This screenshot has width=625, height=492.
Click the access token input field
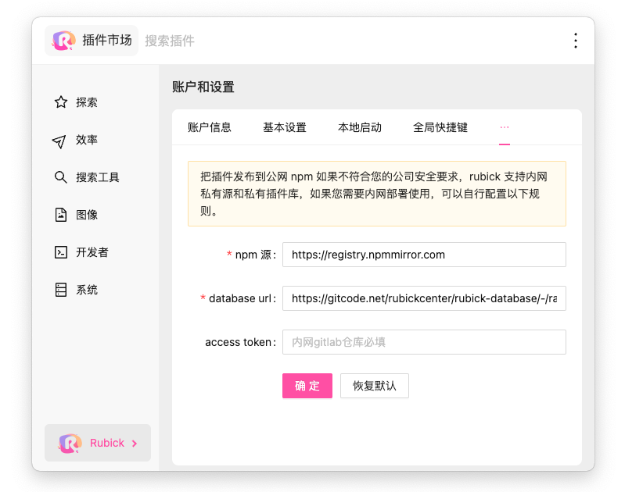(x=423, y=342)
